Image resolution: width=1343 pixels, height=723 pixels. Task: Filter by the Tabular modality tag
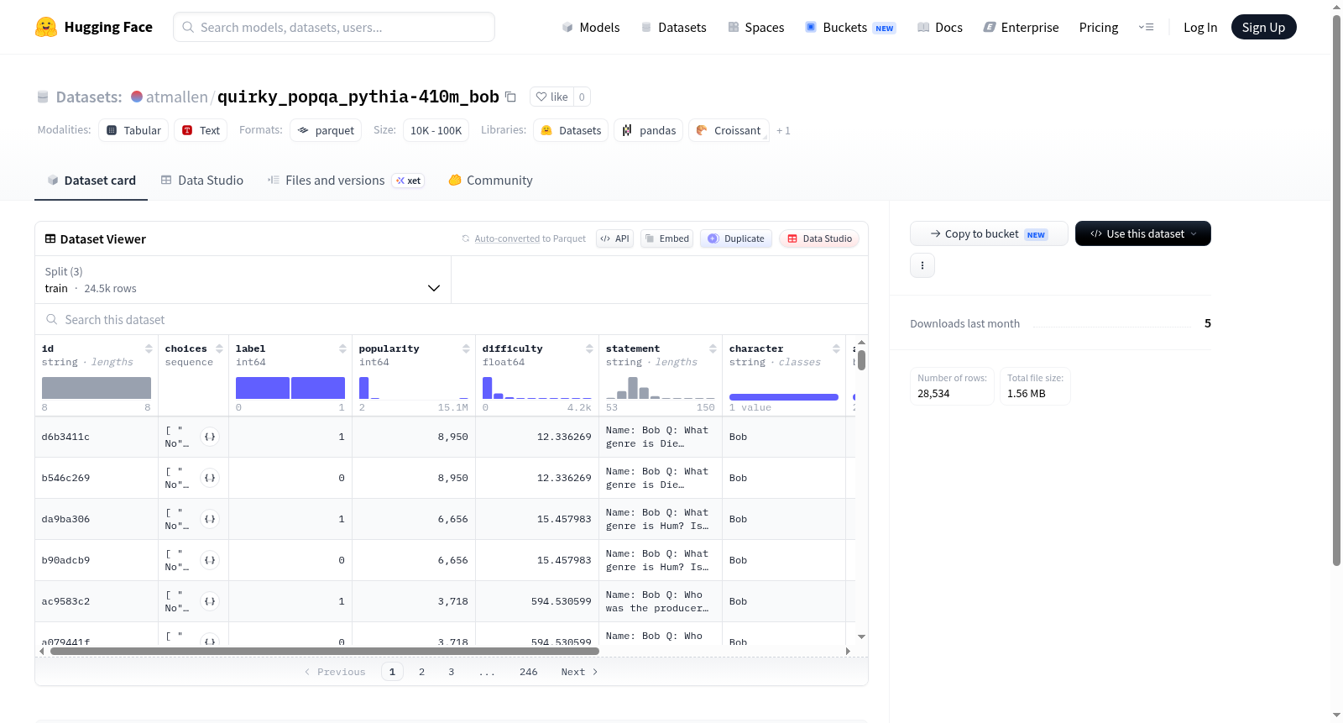click(x=133, y=130)
